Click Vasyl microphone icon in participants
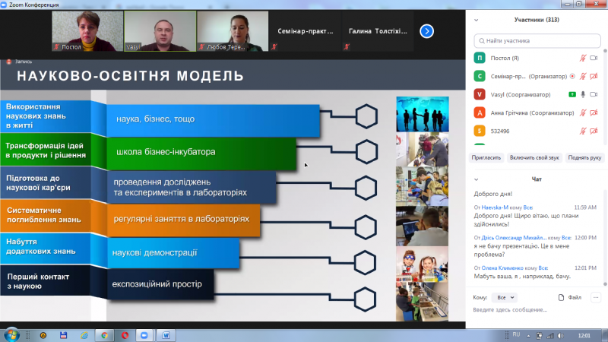Viewport: 608px width, 342px height. pyautogui.click(x=583, y=94)
